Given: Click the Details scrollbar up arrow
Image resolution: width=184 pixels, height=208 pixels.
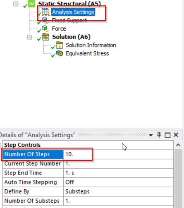Looking at the screenshot, I should [x=178, y=145].
